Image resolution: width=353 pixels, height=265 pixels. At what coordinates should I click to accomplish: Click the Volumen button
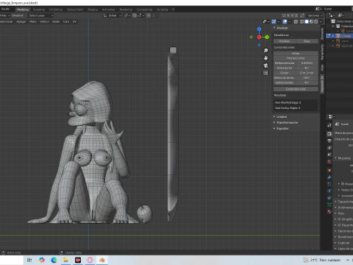285,41
